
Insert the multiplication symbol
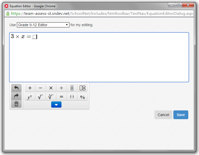(51, 88)
